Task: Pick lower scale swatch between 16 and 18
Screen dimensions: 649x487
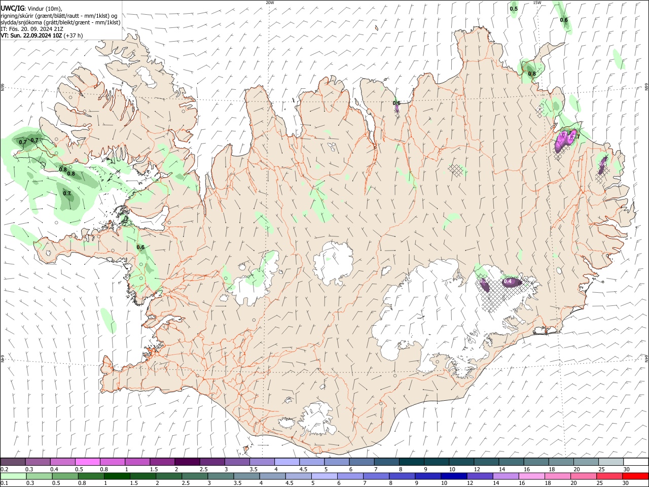Action: (532, 476)
